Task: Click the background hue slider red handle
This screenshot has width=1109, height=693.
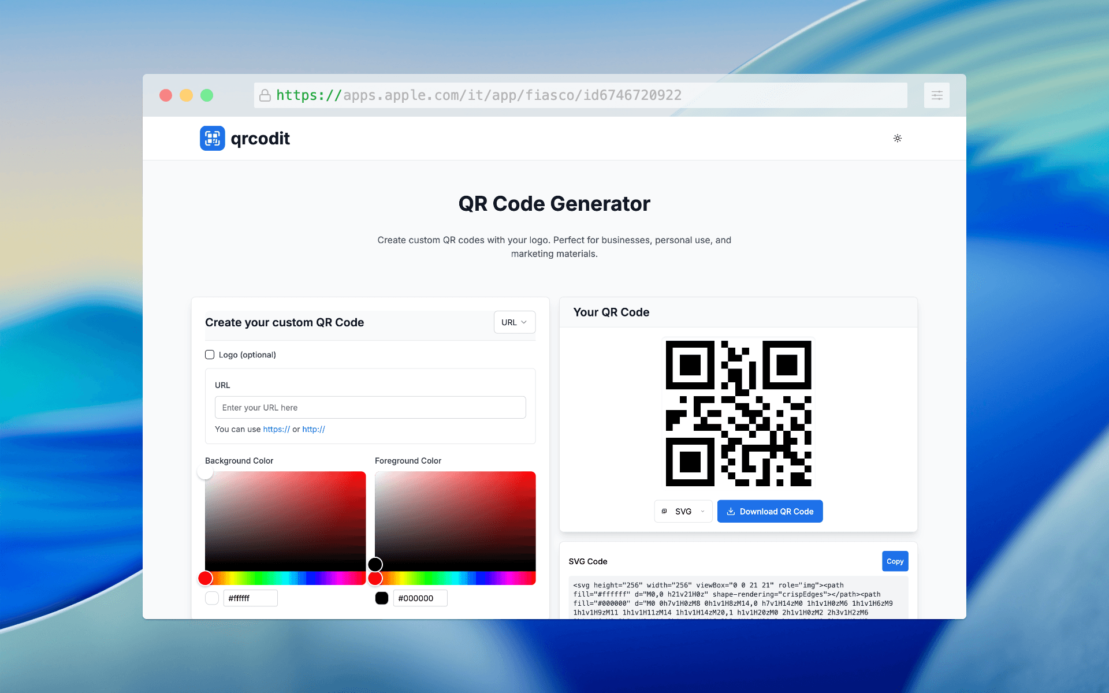Action: (x=205, y=578)
